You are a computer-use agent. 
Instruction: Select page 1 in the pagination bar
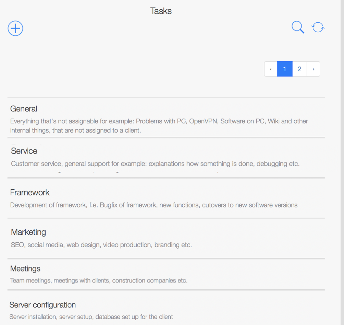click(285, 69)
